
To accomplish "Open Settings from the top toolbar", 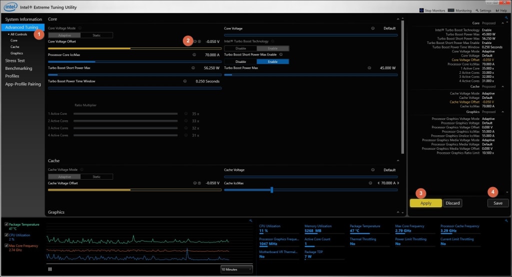I will 483,10.
